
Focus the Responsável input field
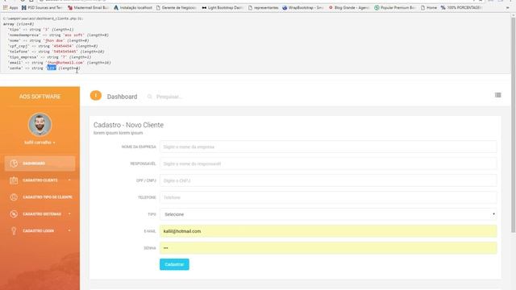328,164
